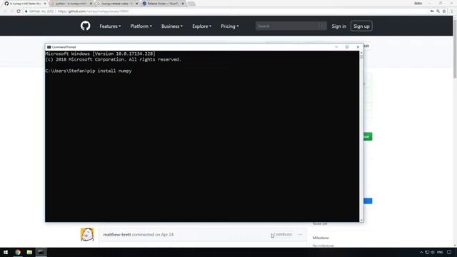
Task: Open the Platform dropdown menu
Action: pyautogui.click(x=141, y=26)
